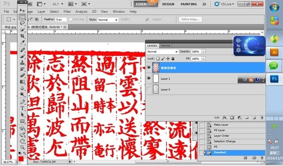Create new fill or adjustment layer
The image size is (283, 166).
pos(240,118)
